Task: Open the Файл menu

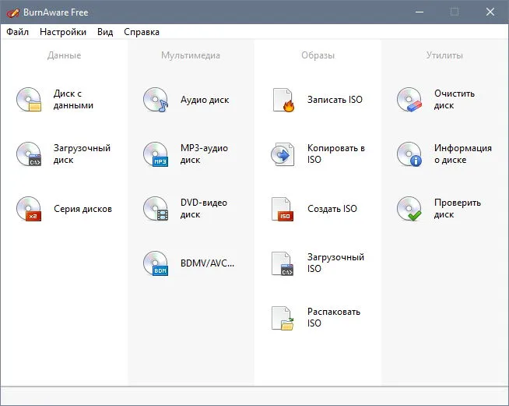Action: point(18,32)
